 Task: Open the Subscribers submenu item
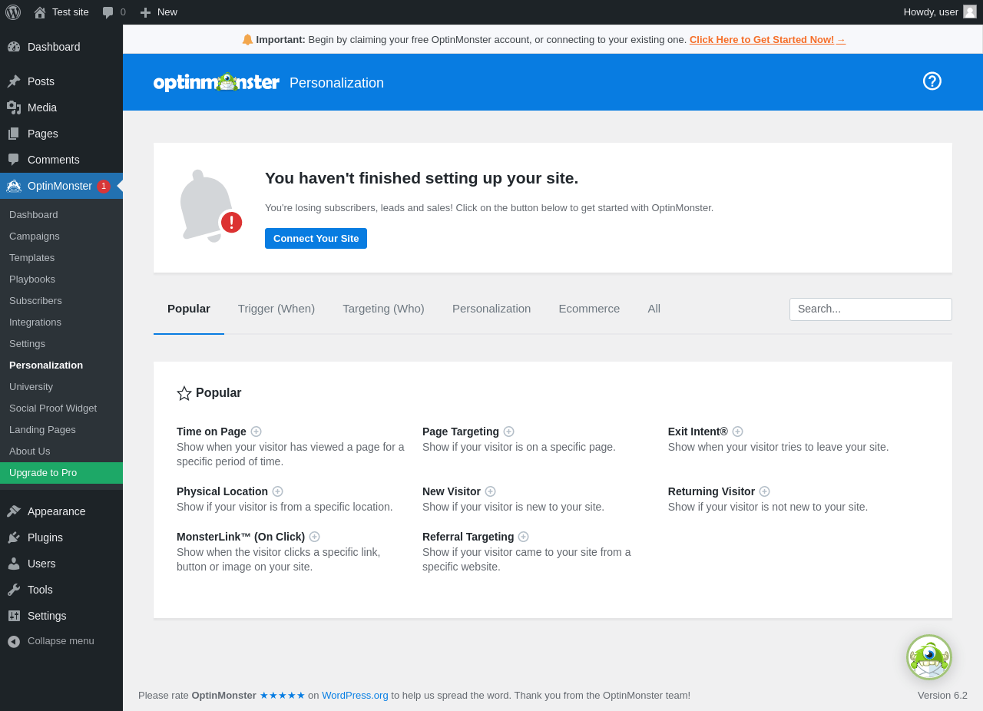click(x=61, y=301)
